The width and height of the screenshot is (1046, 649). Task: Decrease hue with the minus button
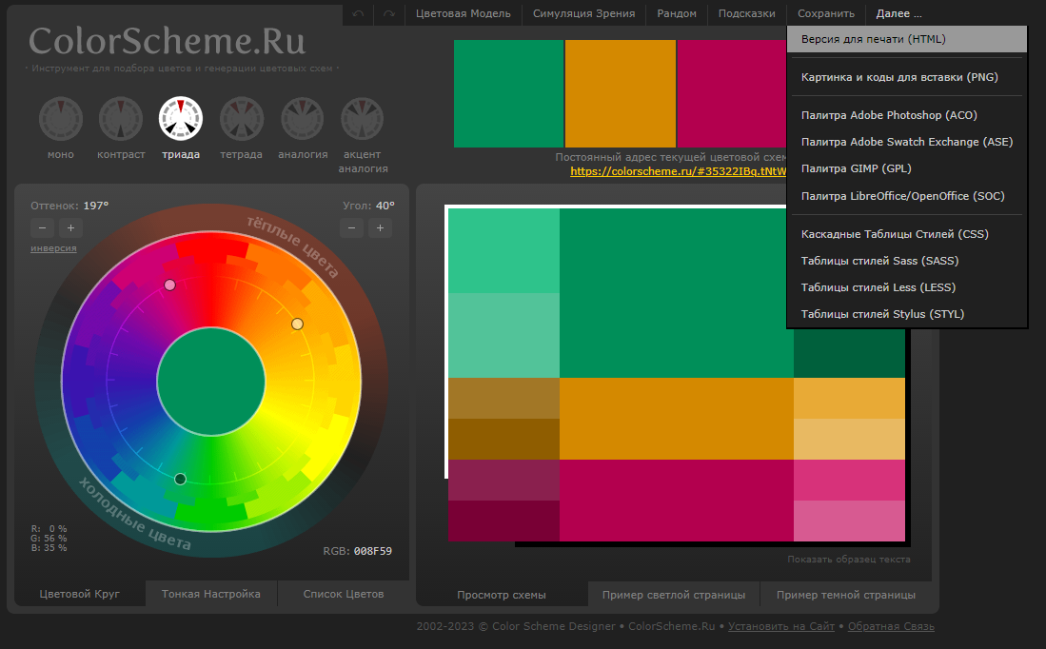(42, 227)
